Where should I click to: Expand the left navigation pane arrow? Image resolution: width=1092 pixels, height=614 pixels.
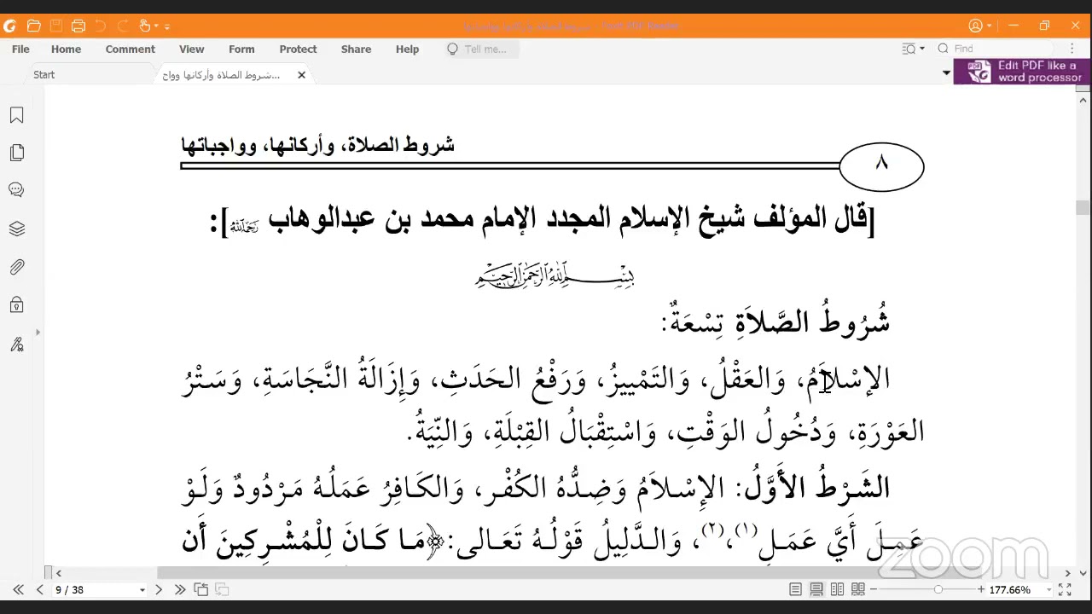[38, 333]
